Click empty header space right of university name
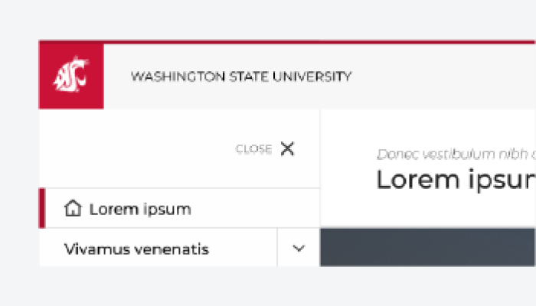 444,76
